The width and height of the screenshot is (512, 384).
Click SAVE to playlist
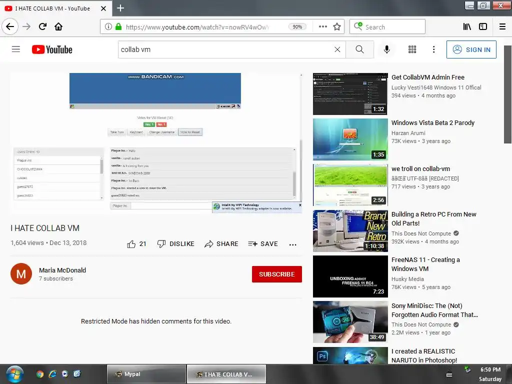[263, 244]
